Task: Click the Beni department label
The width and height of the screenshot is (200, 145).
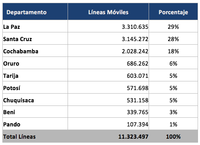Action: (9, 112)
